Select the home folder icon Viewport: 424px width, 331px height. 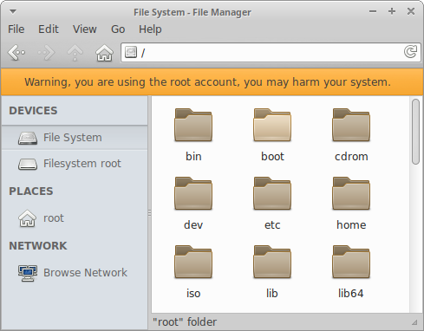[351, 193]
